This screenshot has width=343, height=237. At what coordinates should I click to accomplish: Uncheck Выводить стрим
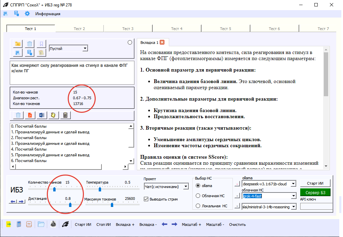[146, 199]
